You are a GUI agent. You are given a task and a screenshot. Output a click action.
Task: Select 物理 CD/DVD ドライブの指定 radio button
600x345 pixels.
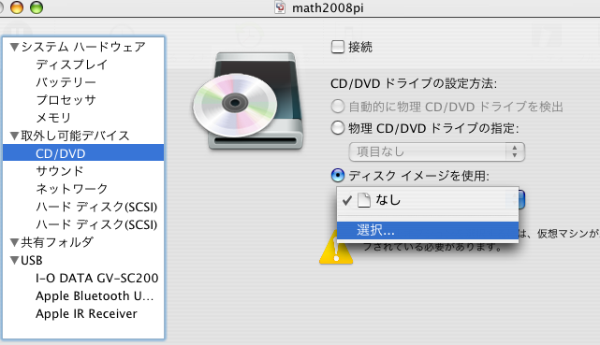(338, 128)
